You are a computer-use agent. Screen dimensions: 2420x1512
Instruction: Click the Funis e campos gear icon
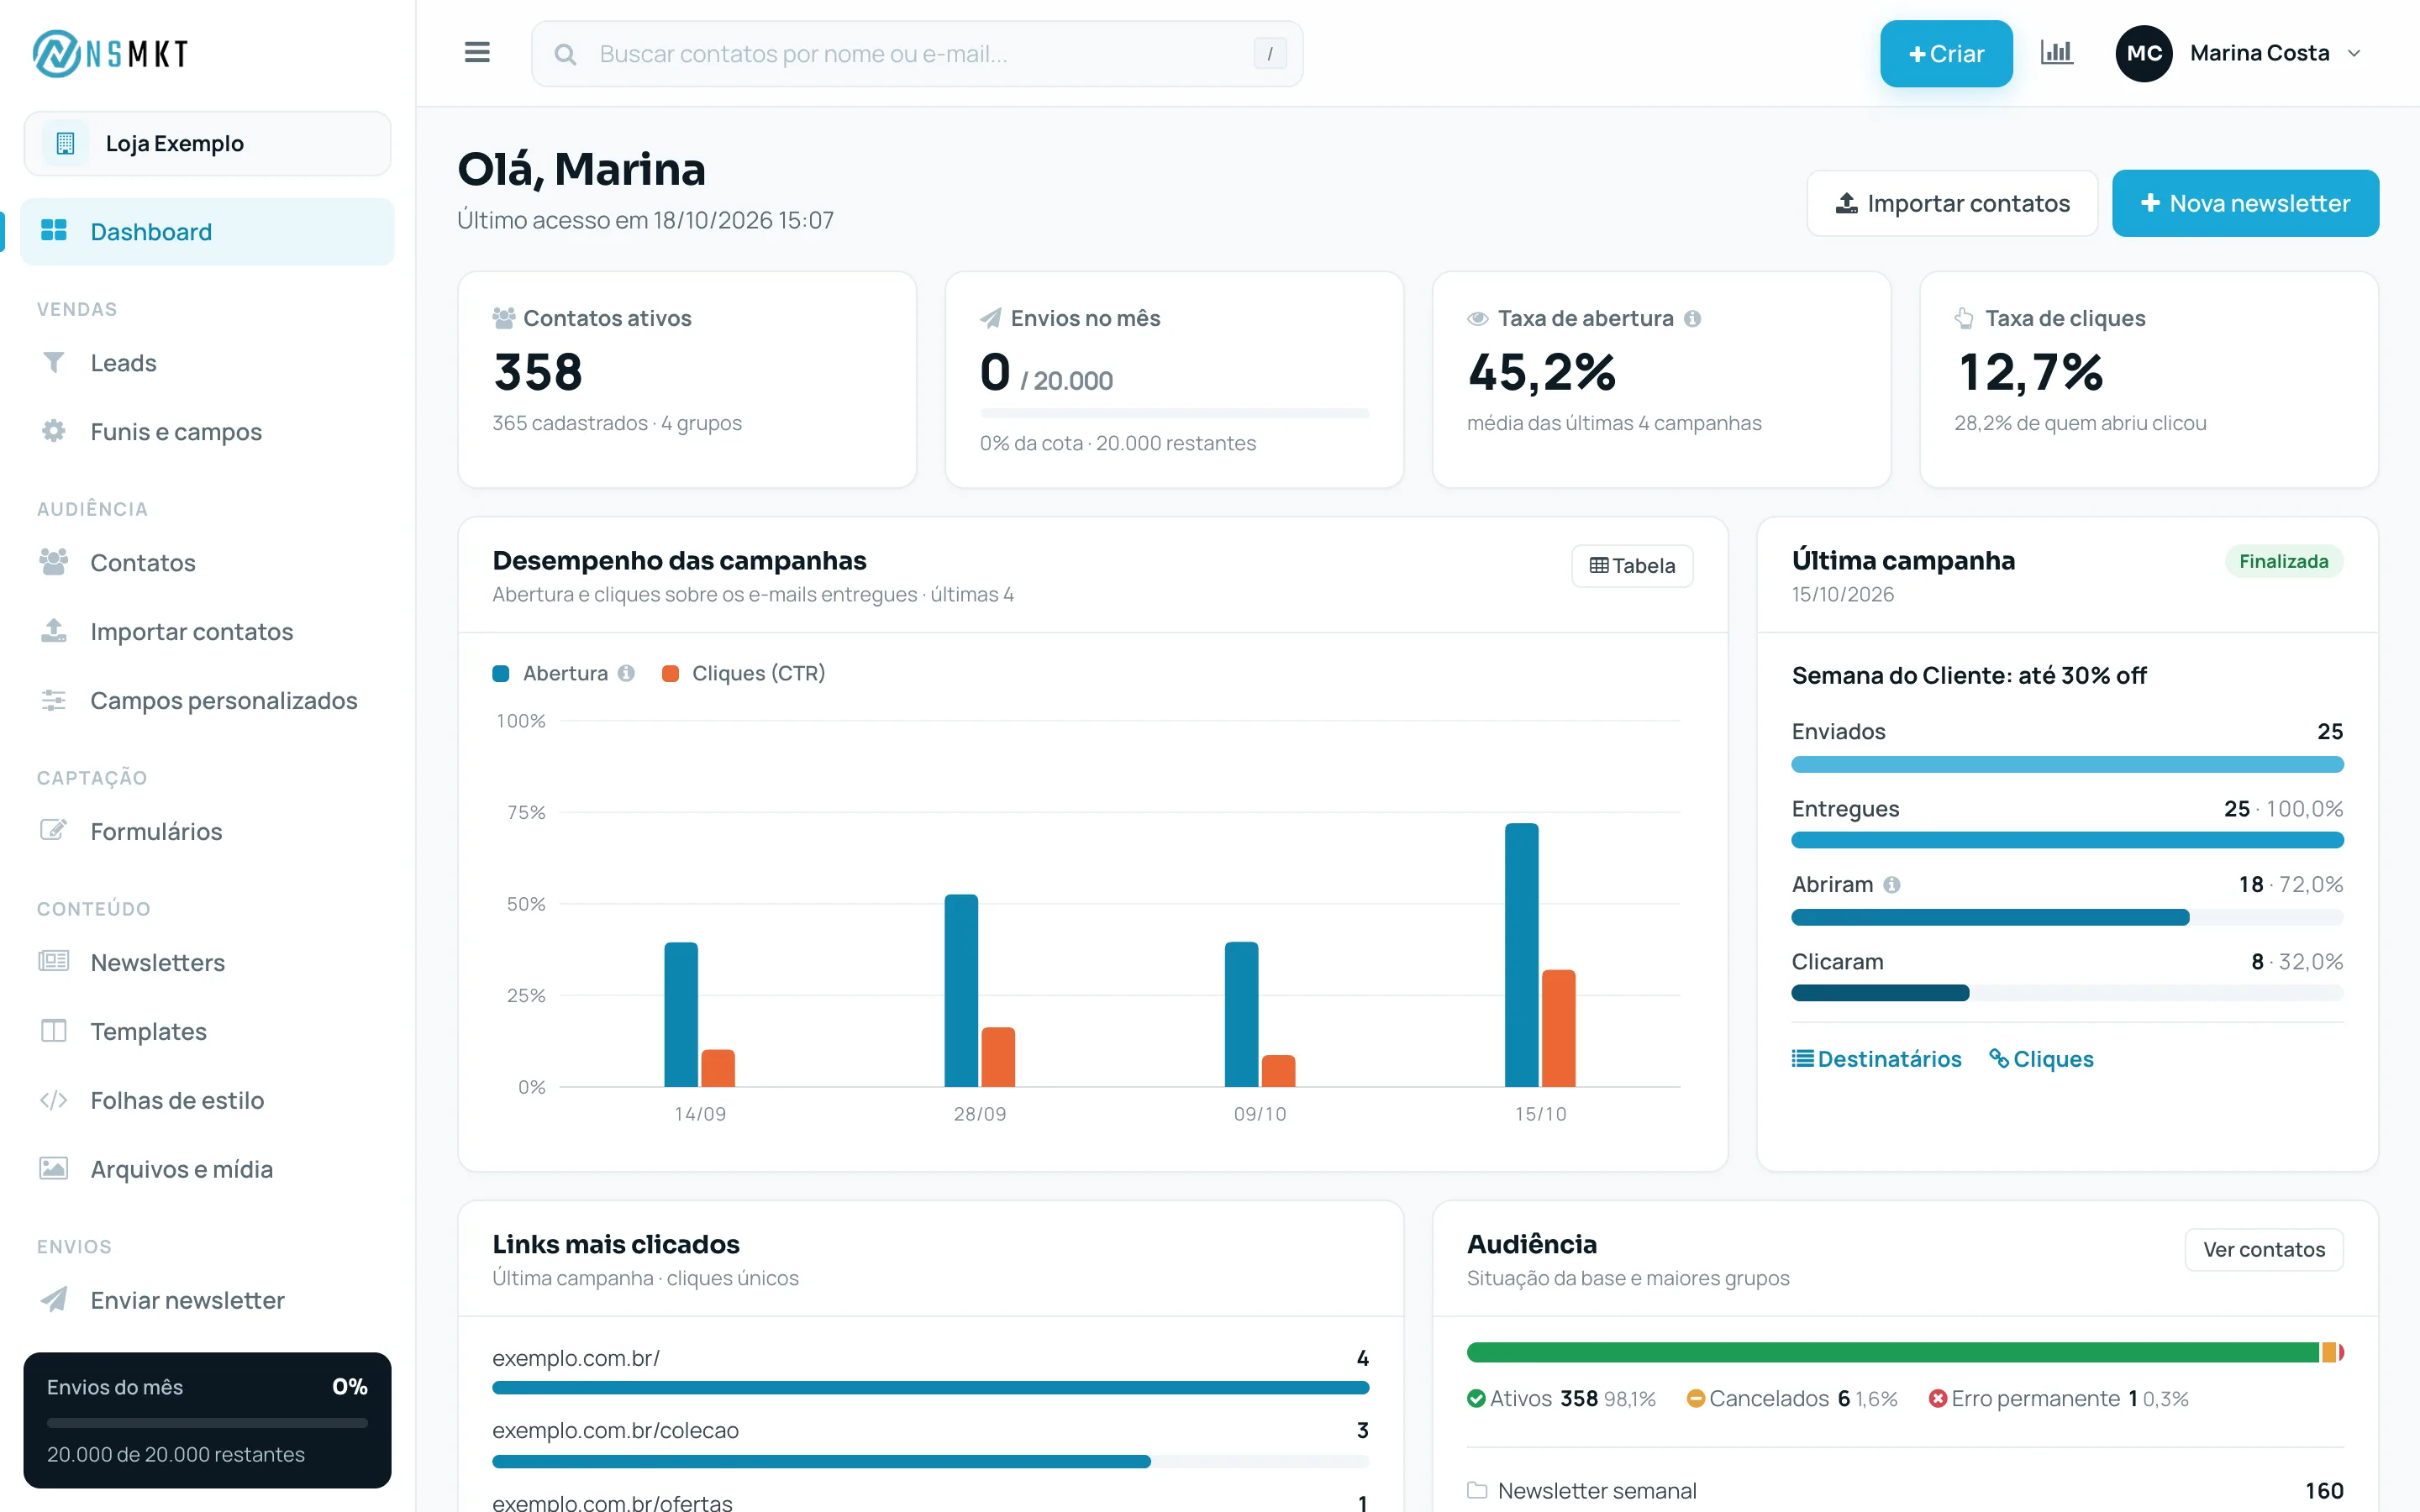coord(54,431)
